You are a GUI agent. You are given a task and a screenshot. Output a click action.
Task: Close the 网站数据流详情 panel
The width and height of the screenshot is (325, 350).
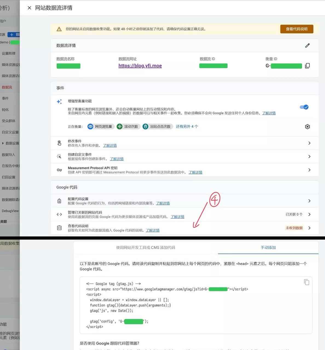click(x=29, y=8)
